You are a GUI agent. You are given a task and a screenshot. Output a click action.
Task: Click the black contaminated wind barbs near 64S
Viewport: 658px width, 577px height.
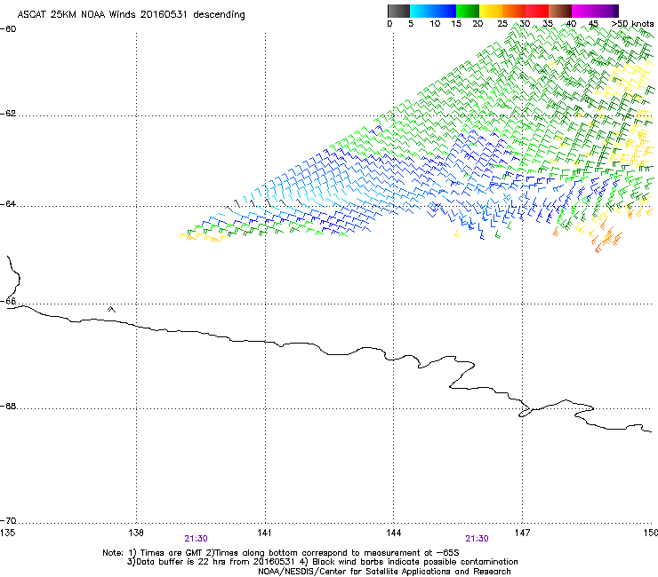(x=263, y=204)
